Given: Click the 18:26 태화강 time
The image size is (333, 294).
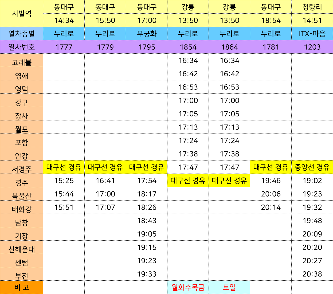Looking at the screenshot, I should pos(147,207).
